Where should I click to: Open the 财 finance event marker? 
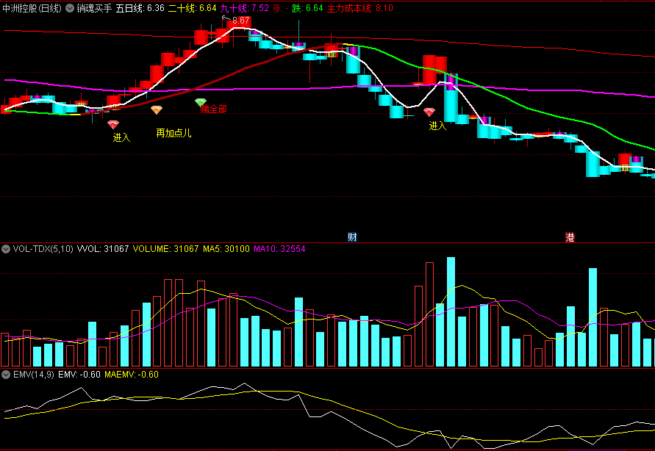(352, 237)
